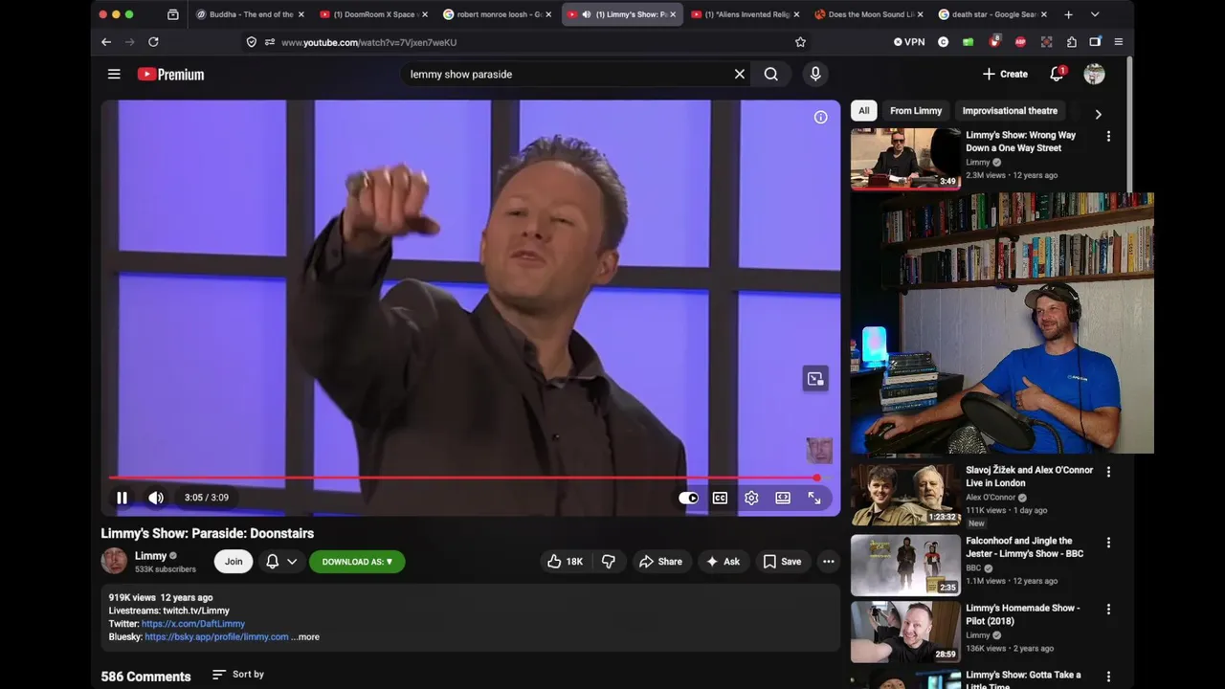1225x689 pixels.
Task: Dislike the video
Action: (609, 562)
